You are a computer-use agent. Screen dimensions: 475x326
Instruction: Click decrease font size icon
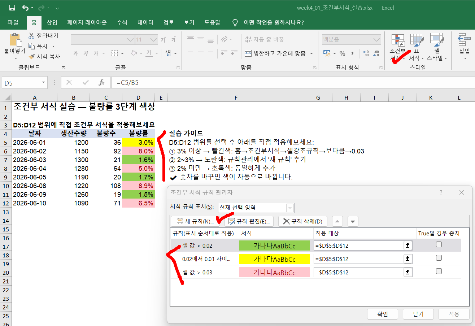click(x=174, y=40)
